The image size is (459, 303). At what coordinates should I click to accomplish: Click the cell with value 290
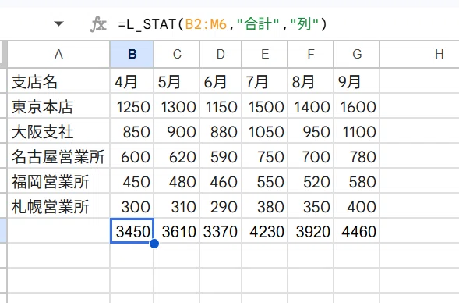(x=221, y=205)
